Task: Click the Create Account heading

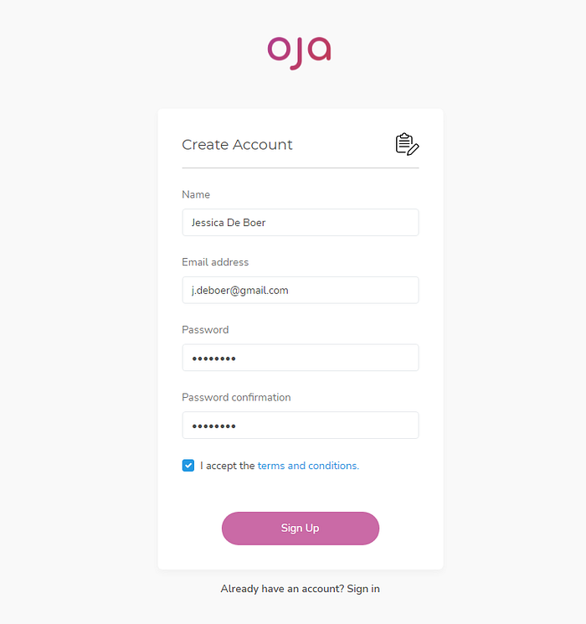Action: coord(237,145)
